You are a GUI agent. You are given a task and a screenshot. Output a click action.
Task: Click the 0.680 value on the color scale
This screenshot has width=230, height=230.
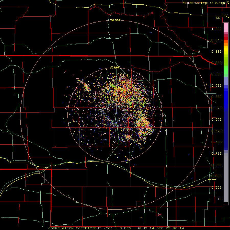point(216,97)
